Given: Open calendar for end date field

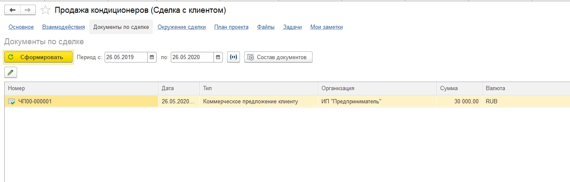Looking at the screenshot, I should (218, 57).
